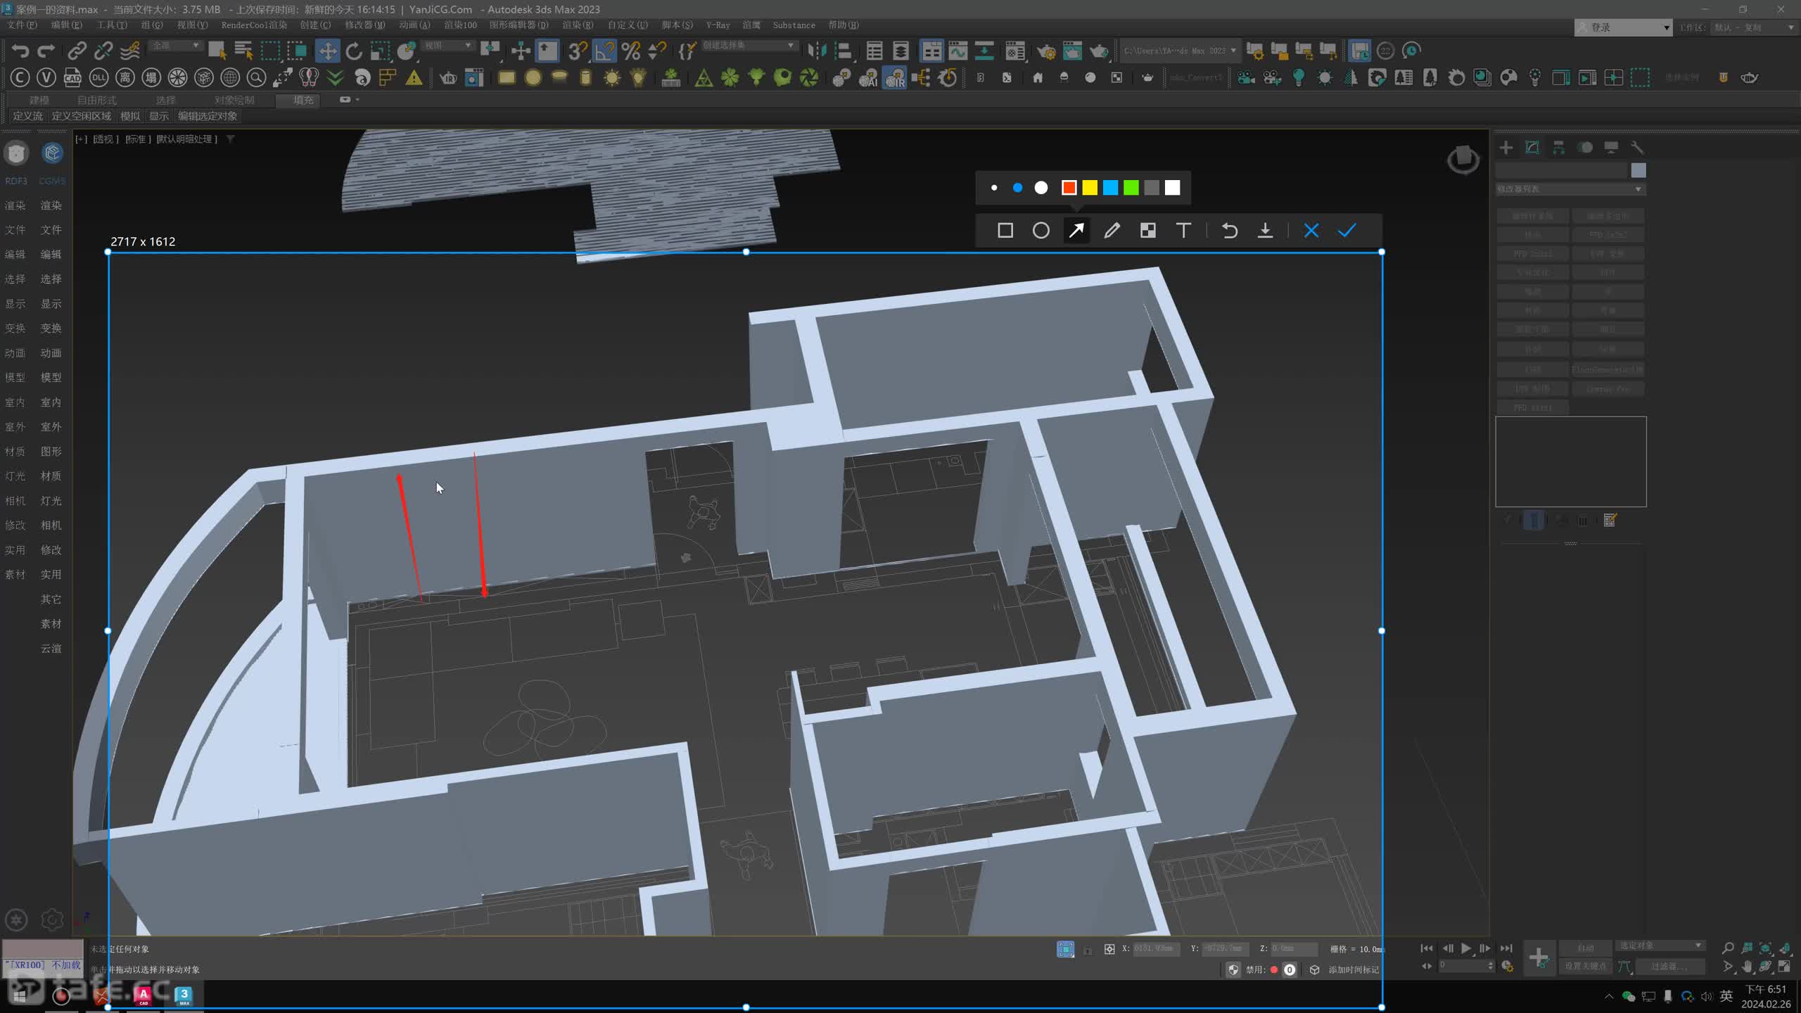
Task: Toggle isolate selection in status bar
Action: 1065,950
